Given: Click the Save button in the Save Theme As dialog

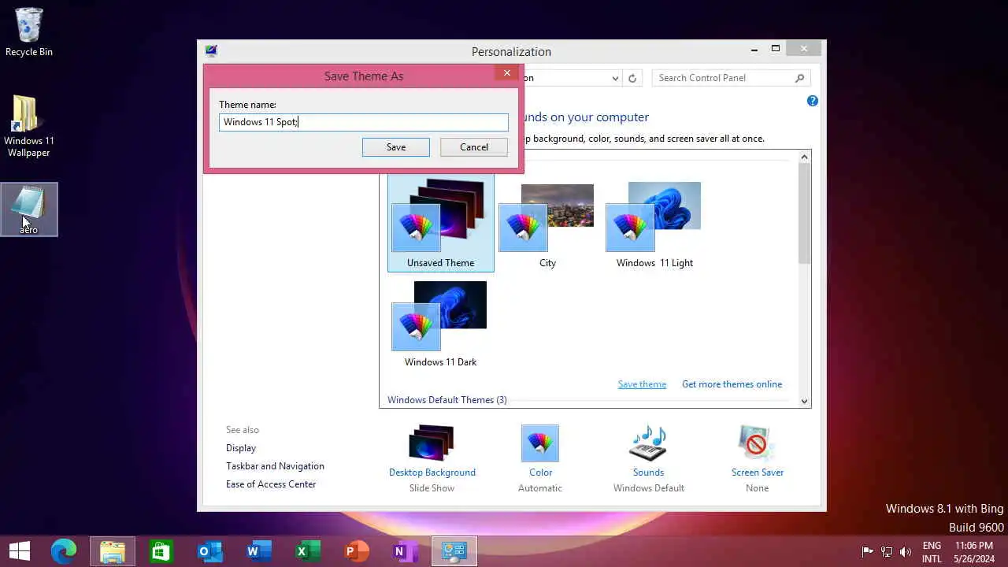Looking at the screenshot, I should (x=396, y=147).
